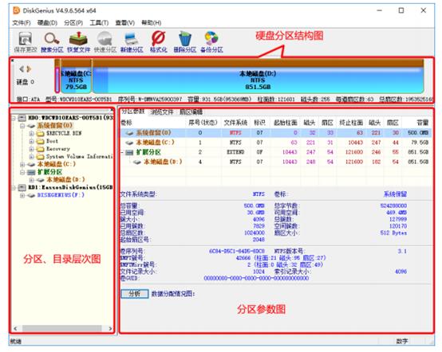Image resolution: width=442 pixels, height=352 pixels.
Task: Expand the DISKGENIUS(F:) tree node
Action: [x=22, y=195]
